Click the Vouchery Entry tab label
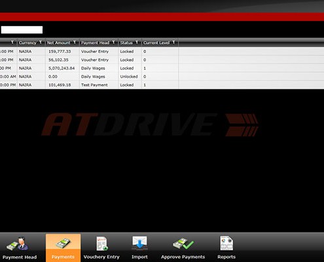Screen dimensions: 324x262 point(101,257)
